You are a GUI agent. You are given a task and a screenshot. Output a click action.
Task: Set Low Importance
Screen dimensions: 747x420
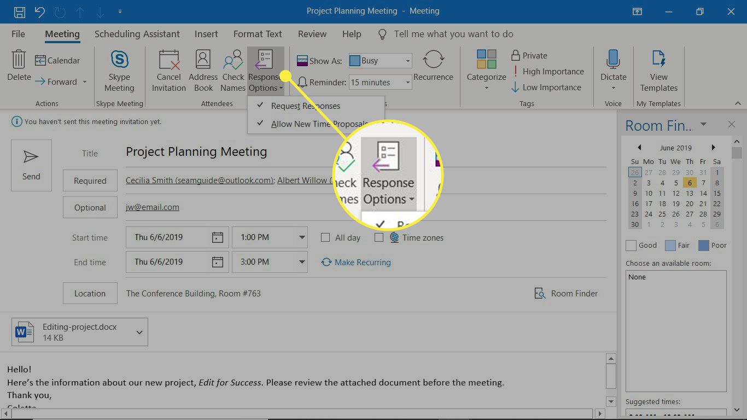coord(546,87)
